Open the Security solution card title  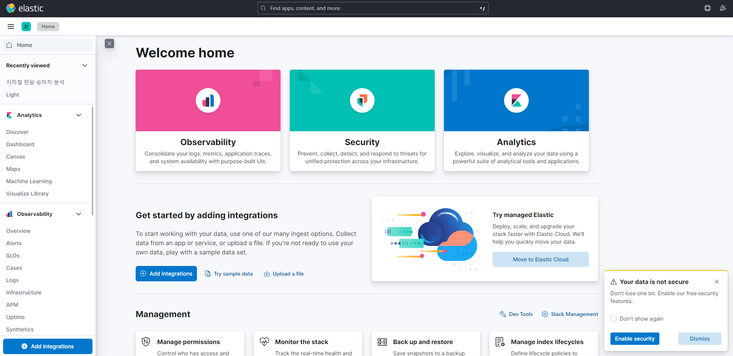pyautogui.click(x=362, y=142)
